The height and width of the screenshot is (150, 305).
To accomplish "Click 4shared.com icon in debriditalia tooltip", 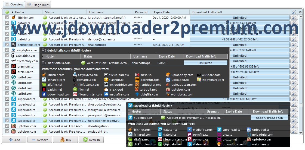I will point(44,80).
